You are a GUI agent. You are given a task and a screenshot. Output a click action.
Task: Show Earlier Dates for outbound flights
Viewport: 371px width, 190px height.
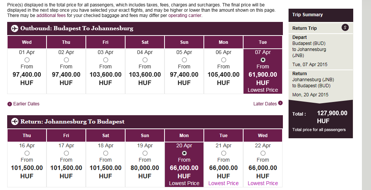click(26, 104)
